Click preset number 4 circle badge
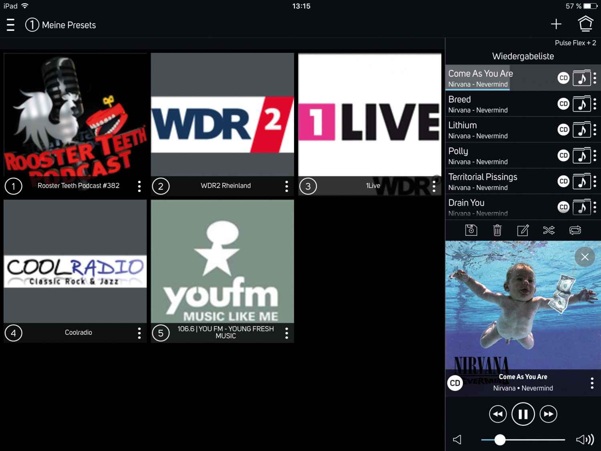Image resolution: width=601 pixels, height=451 pixels. coord(14,333)
